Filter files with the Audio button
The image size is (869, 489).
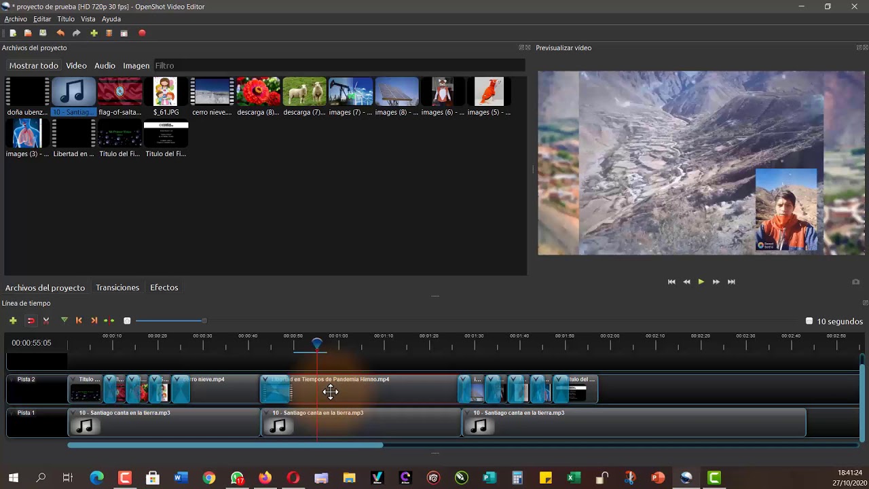pos(105,66)
